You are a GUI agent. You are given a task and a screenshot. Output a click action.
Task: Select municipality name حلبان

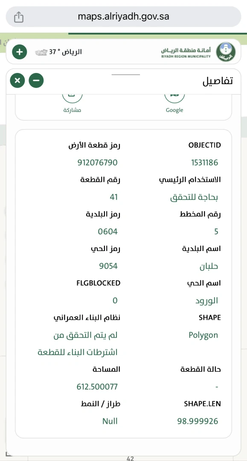click(209, 267)
